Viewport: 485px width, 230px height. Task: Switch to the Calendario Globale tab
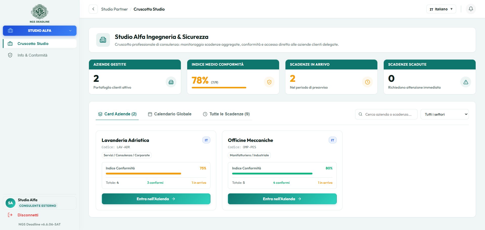point(170,114)
